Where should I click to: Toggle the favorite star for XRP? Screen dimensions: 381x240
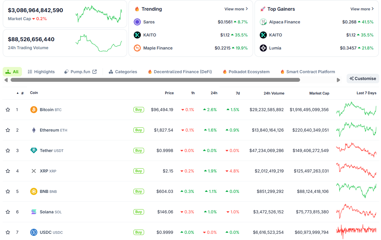coord(8,171)
